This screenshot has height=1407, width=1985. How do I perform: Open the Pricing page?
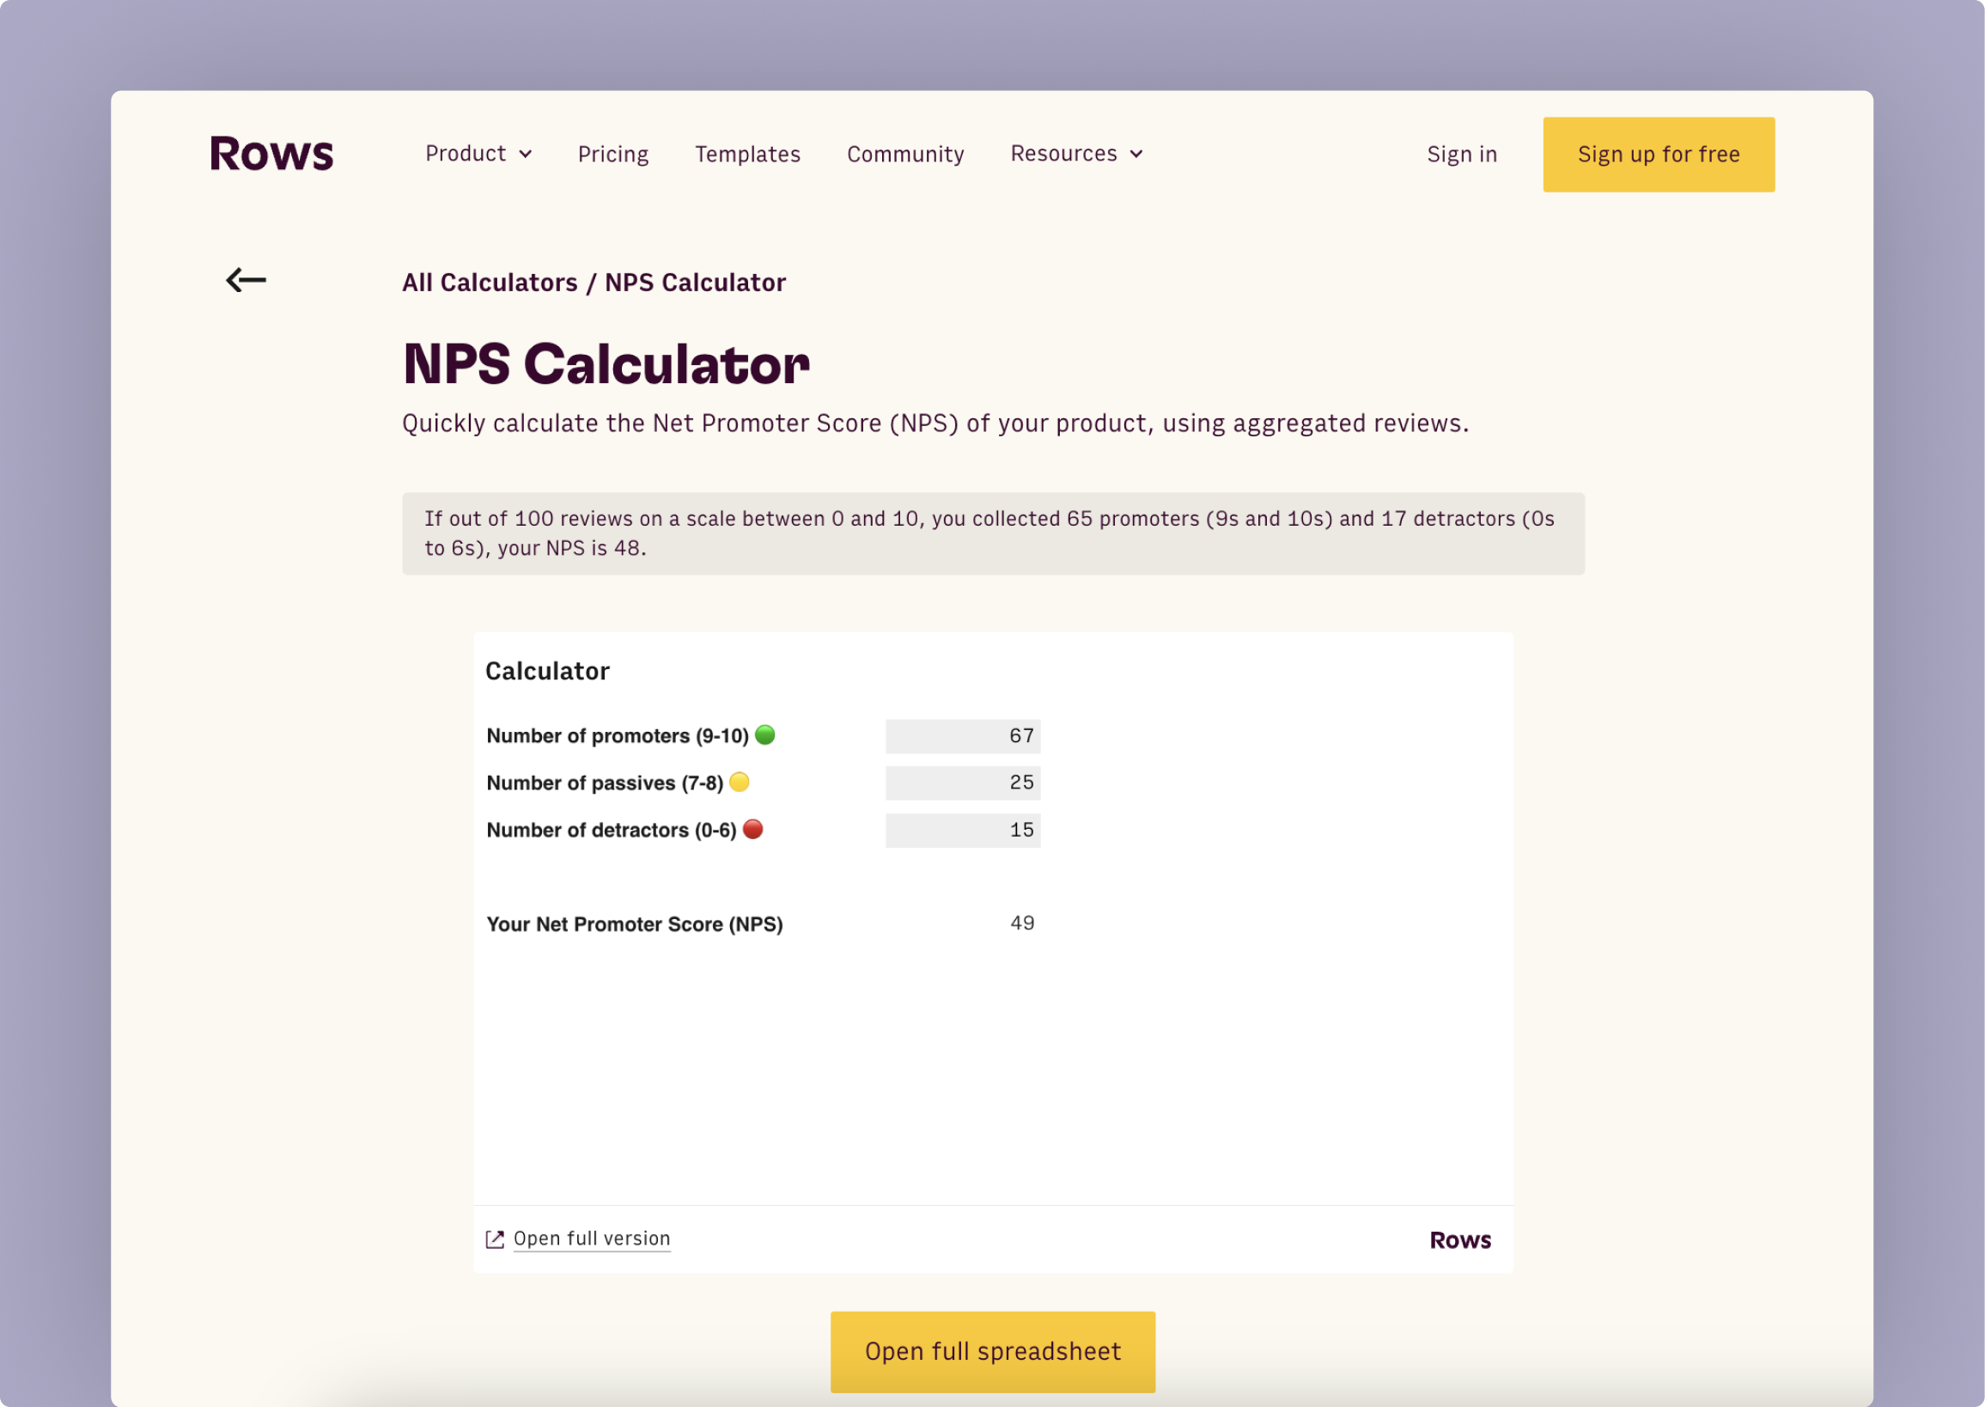point(612,155)
